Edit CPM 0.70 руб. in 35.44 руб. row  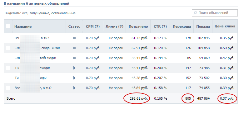[93, 58]
